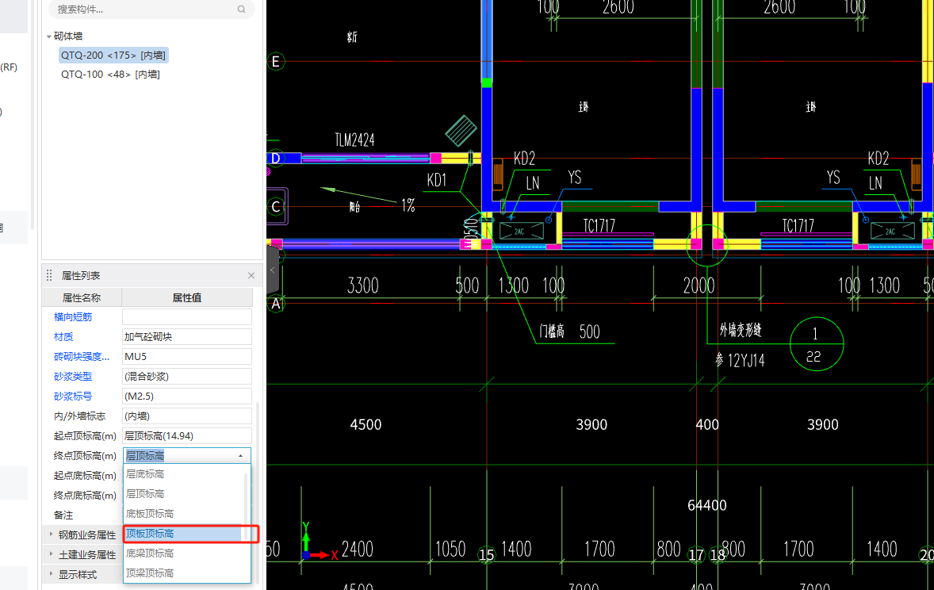Select QTQ-200 <175> [内墙] component
The width and height of the screenshot is (934, 590).
(x=113, y=55)
